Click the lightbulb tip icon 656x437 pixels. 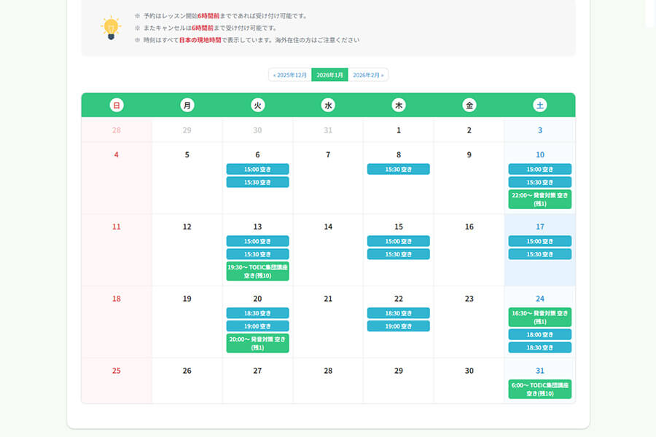click(x=111, y=28)
